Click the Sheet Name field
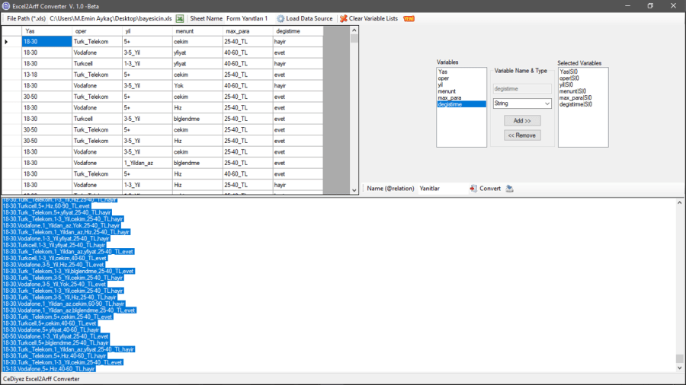 [x=242, y=18]
